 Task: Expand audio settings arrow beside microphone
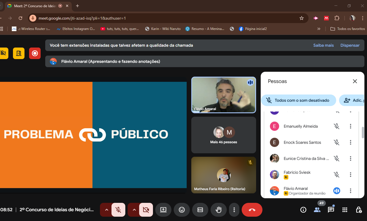click(x=107, y=210)
